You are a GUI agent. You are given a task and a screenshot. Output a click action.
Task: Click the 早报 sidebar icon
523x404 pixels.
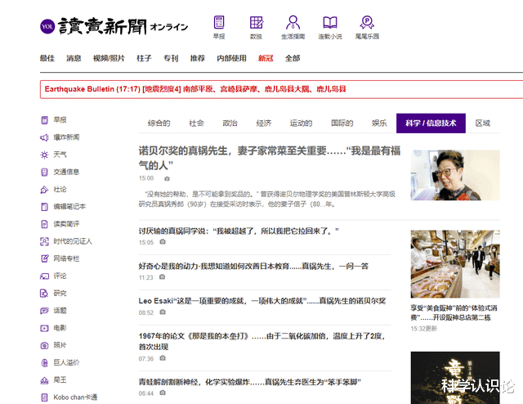click(x=44, y=120)
